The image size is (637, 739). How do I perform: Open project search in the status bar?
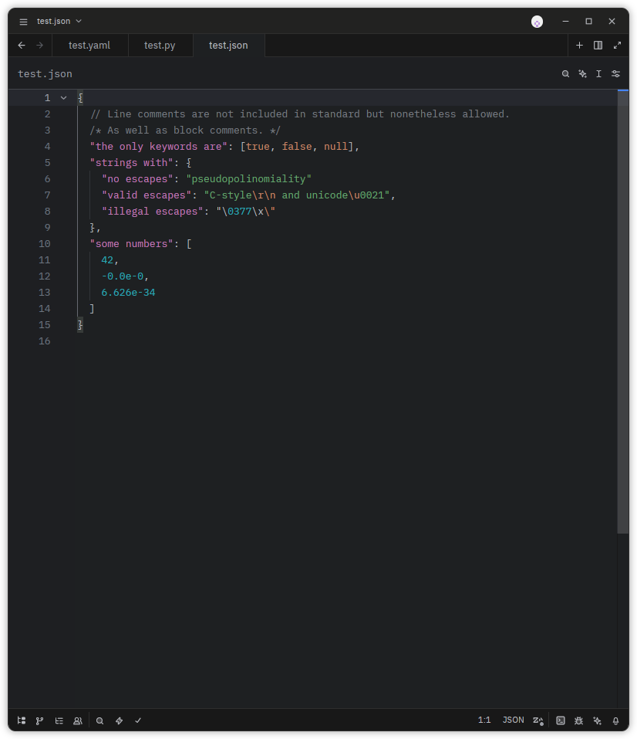99,720
